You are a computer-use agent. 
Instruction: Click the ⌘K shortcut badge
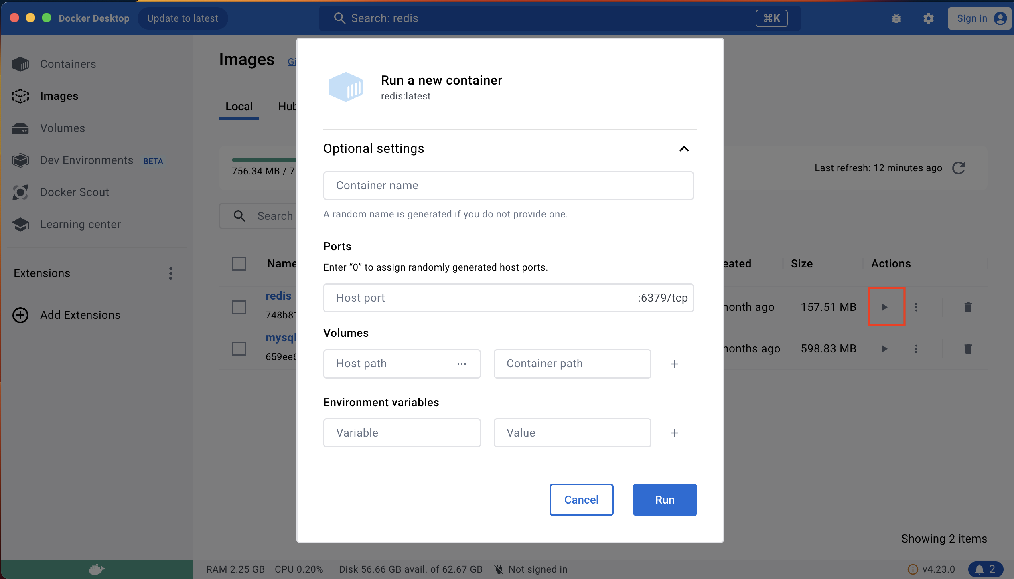(x=772, y=18)
